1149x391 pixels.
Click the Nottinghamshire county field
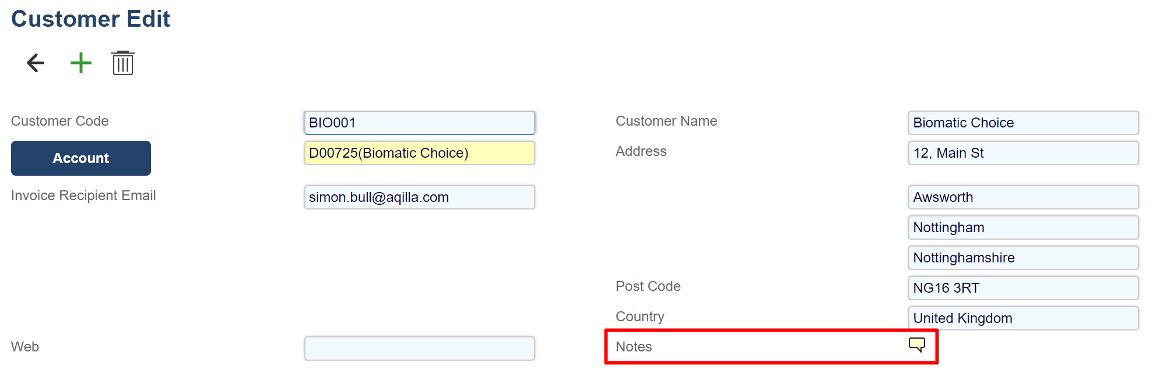pyautogui.click(x=1023, y=258)
